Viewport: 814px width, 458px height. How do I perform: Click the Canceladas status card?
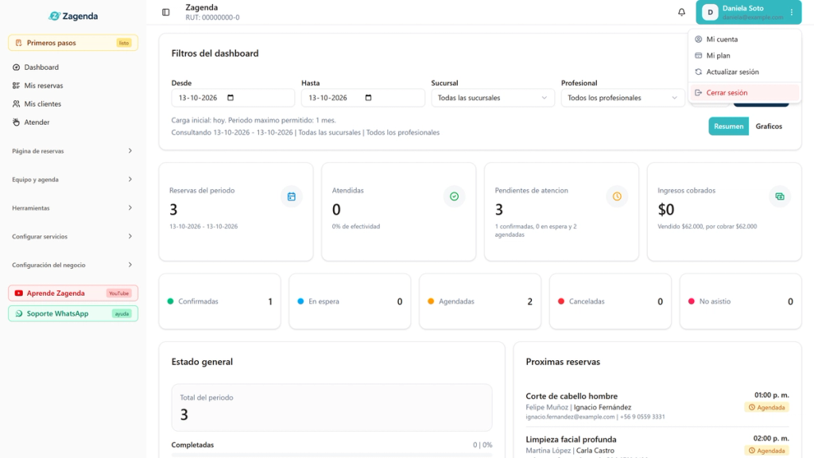click(x=610, y=301)
